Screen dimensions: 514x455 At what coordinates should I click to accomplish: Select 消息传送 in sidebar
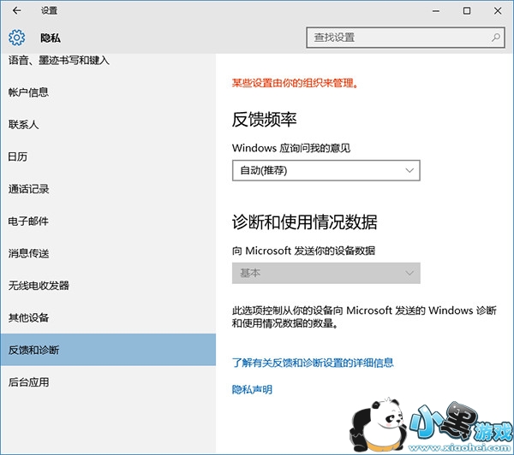pyautogui.click(x=108, y=253)
